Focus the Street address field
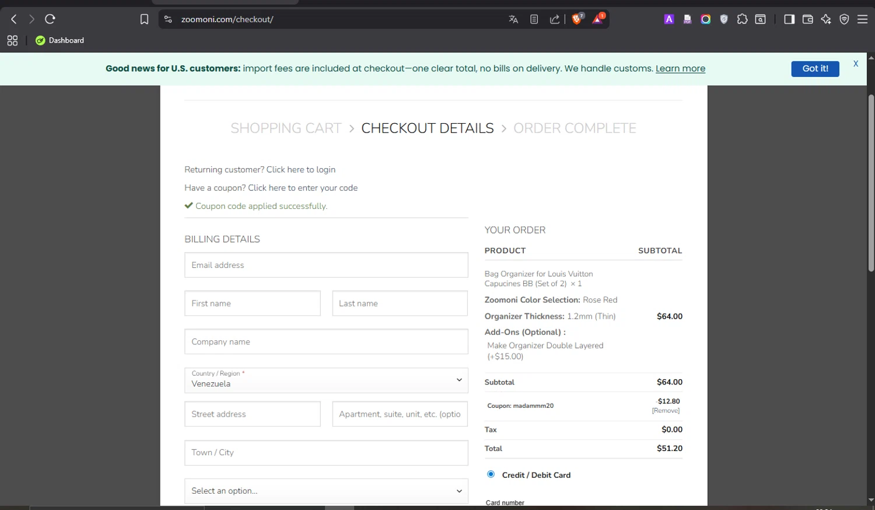This screenshot has height=510, width=875. coord(253,414)
